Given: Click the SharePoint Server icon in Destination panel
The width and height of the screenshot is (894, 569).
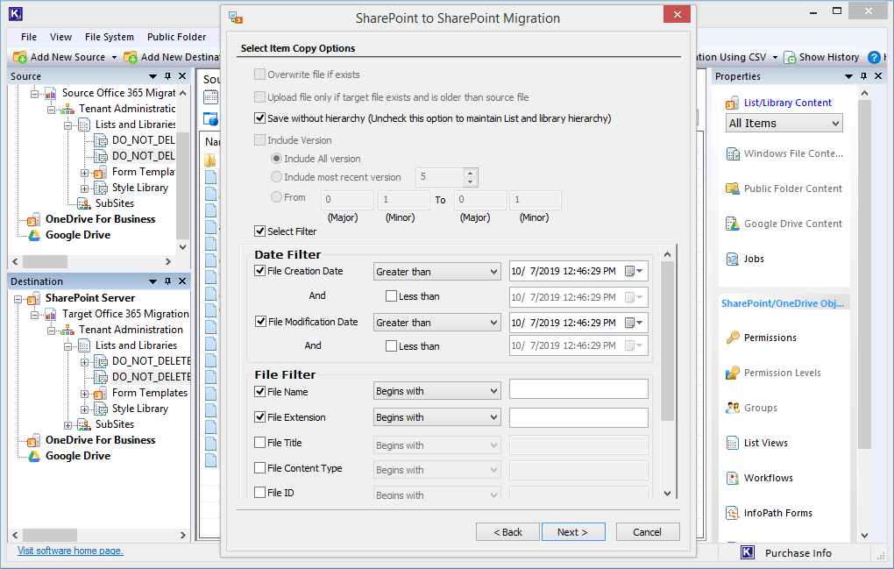Looking at the screenshot, I should click(x=34, y=298).
